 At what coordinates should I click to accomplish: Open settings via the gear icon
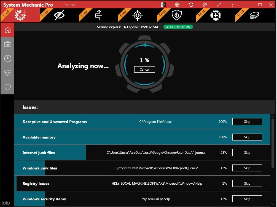[205, 5]
